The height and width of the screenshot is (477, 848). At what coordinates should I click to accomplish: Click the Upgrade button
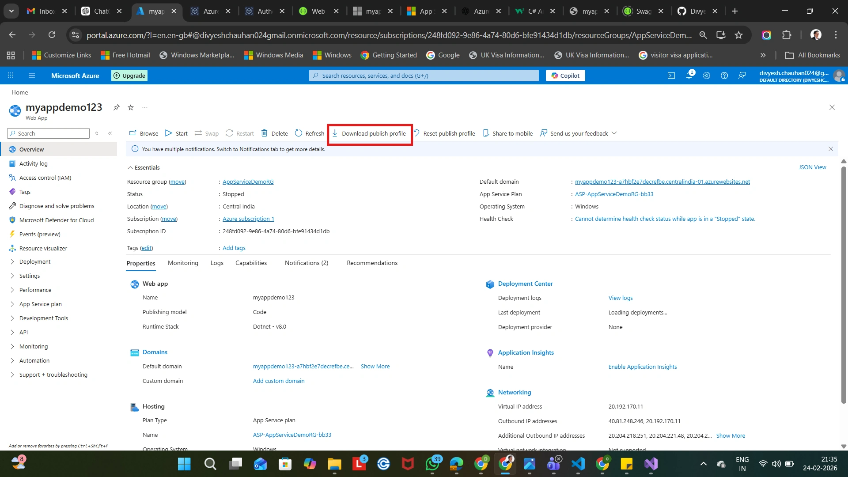tap(129, 76)
